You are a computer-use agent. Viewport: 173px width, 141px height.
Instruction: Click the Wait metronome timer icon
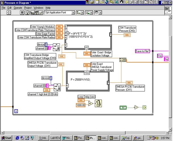[x=98, y=103]
